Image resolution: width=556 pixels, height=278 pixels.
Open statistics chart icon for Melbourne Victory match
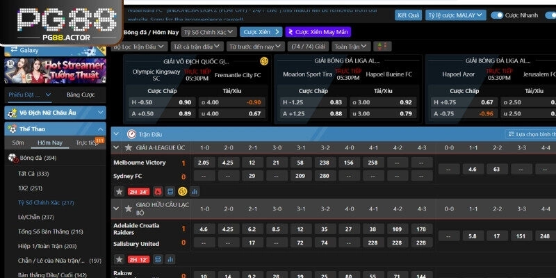coord(195,191)
